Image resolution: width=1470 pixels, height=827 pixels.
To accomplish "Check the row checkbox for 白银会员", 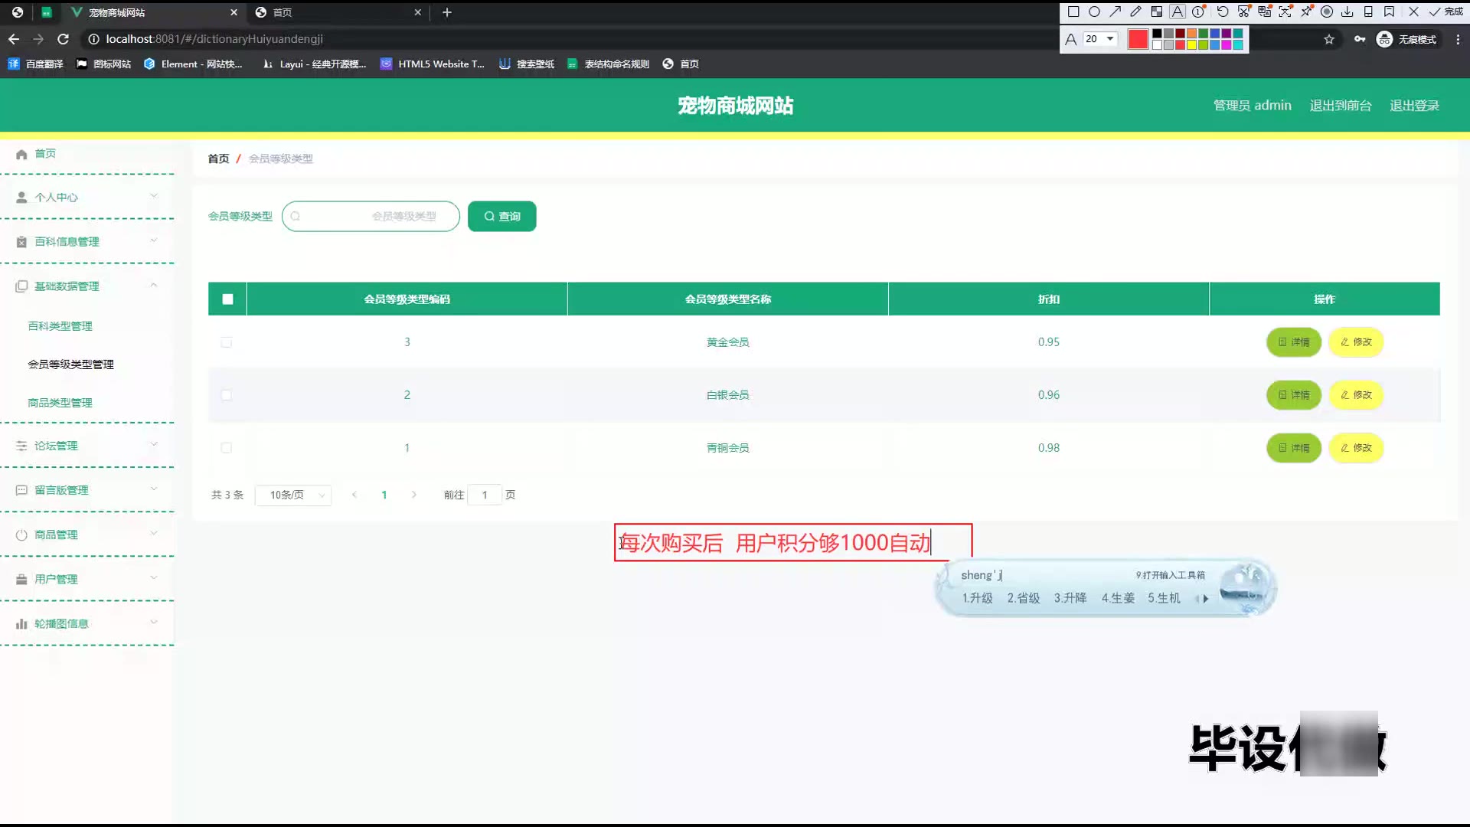I will pyautogui.click(x=226, y=395).
